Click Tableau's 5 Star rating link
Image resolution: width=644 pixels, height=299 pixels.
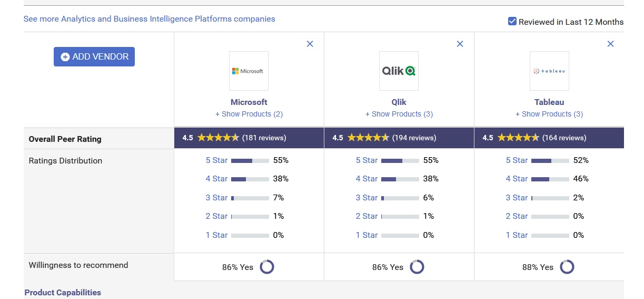pyautogui.click(x=517, y=160)
